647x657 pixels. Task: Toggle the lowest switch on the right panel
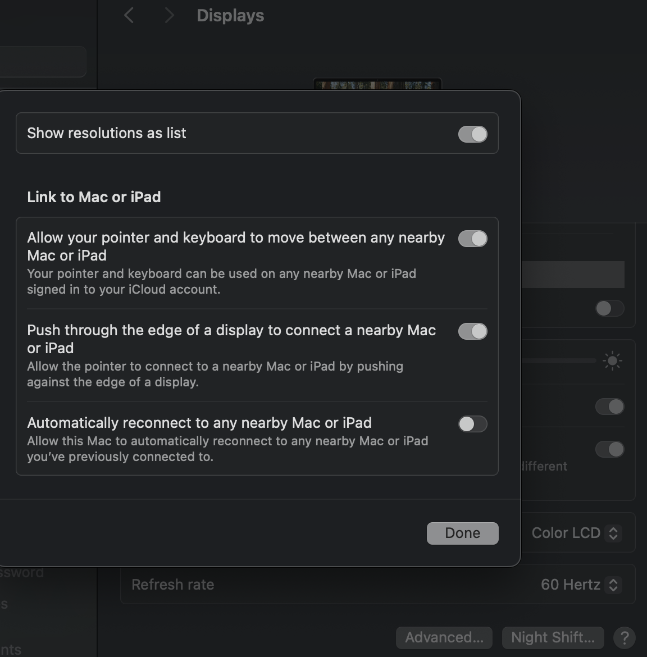(x=609, y=449)
